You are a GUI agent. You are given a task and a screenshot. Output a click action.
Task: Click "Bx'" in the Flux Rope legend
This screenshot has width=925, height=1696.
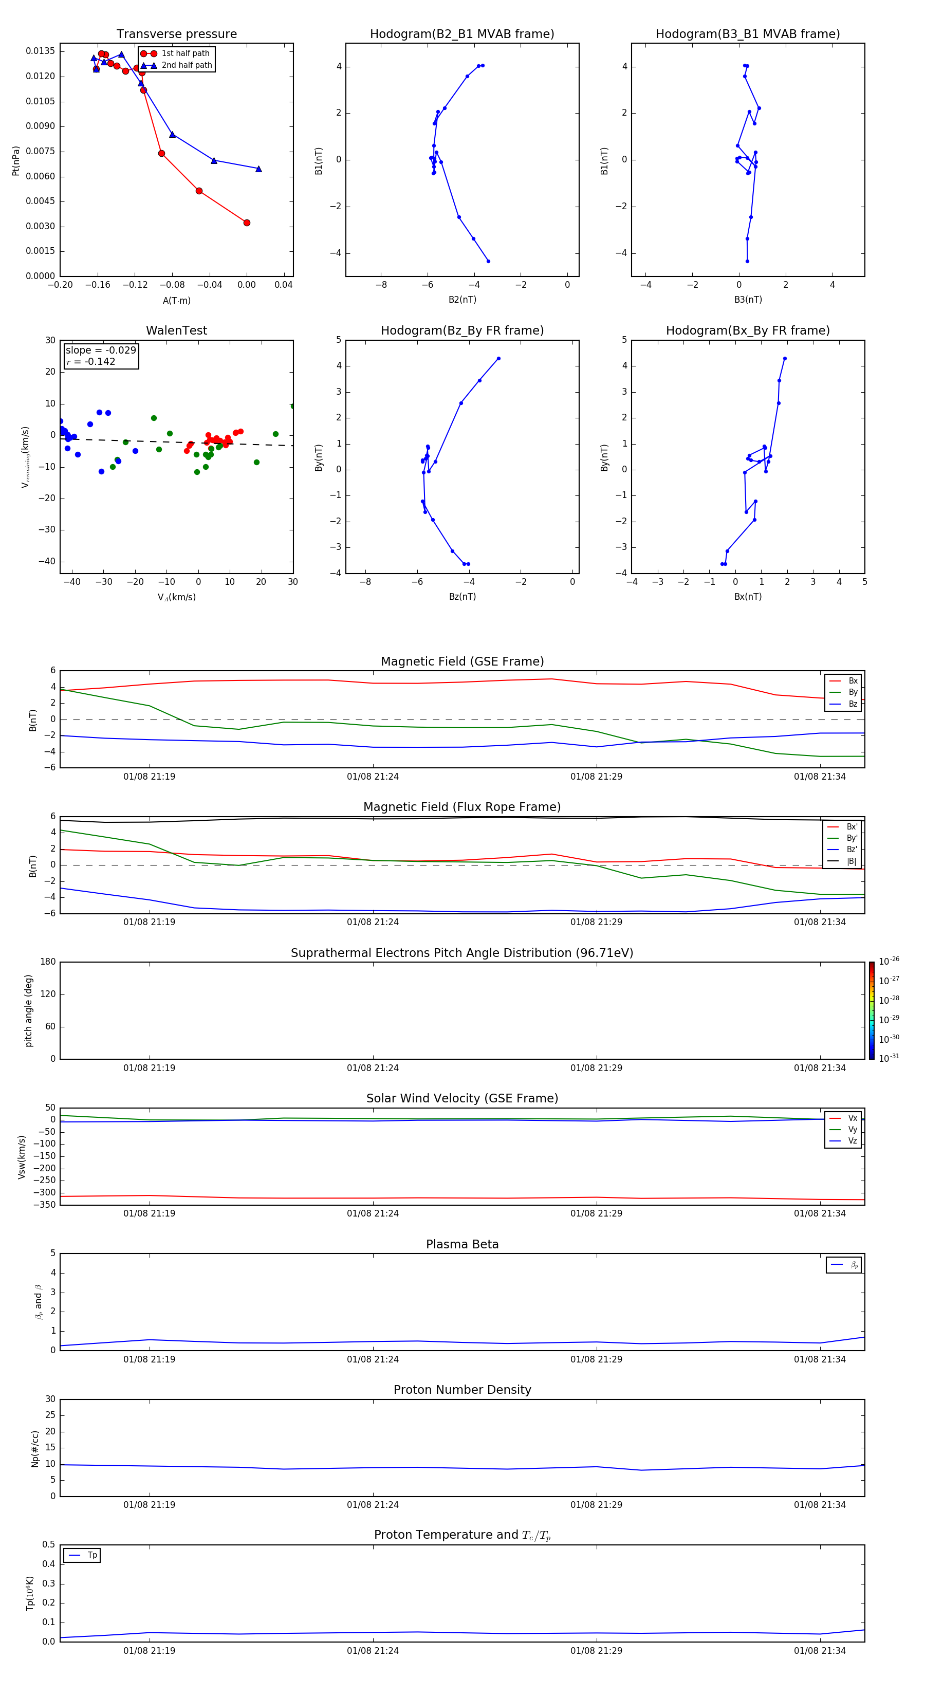(852, 827)
